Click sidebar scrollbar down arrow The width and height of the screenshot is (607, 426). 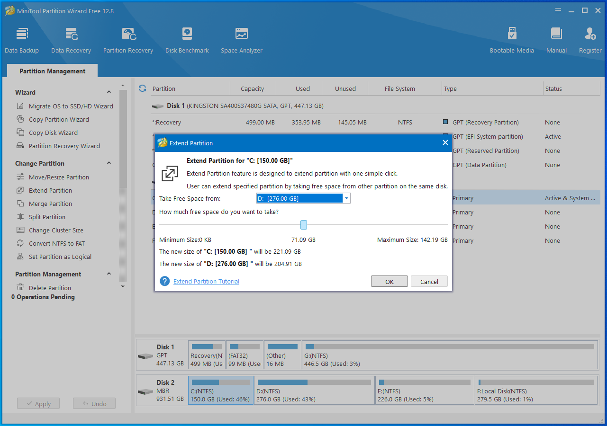123,286
